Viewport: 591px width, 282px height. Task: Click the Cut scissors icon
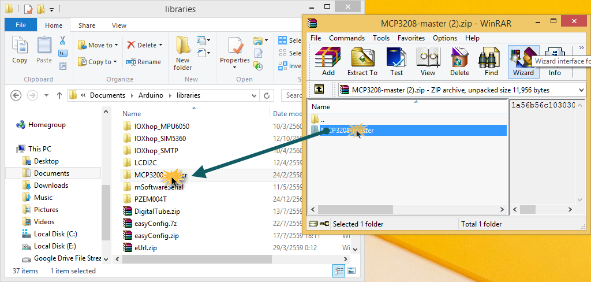tap(62, 40)
